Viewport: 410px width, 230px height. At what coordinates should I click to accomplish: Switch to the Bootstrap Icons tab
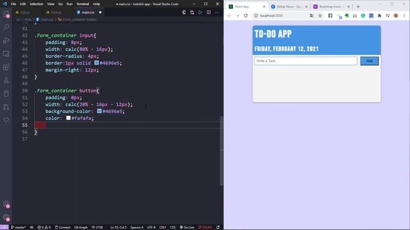332,6
